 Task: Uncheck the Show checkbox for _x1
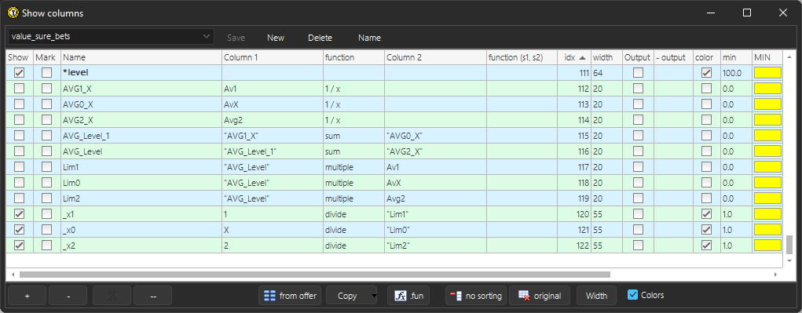click(x=20, y=214)
